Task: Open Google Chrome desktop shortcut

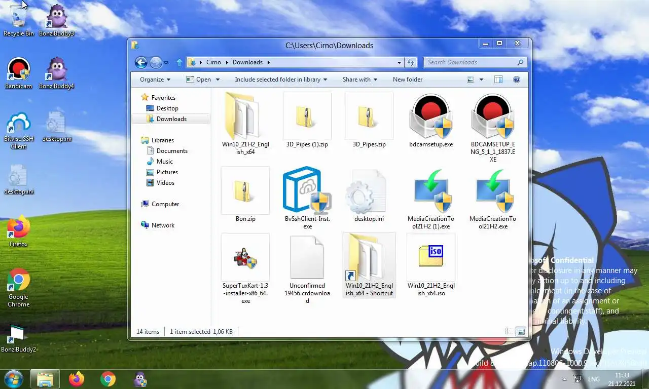Action: pyautogui.click(x=19, y=288)
